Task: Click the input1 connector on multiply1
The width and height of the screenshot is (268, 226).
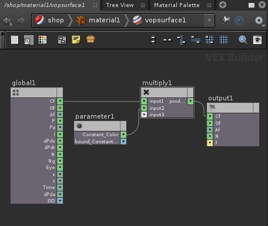Action: [x=144, y=101]
